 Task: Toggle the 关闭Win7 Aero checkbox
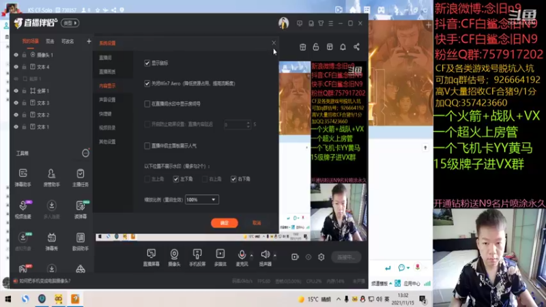pos(147,83)
